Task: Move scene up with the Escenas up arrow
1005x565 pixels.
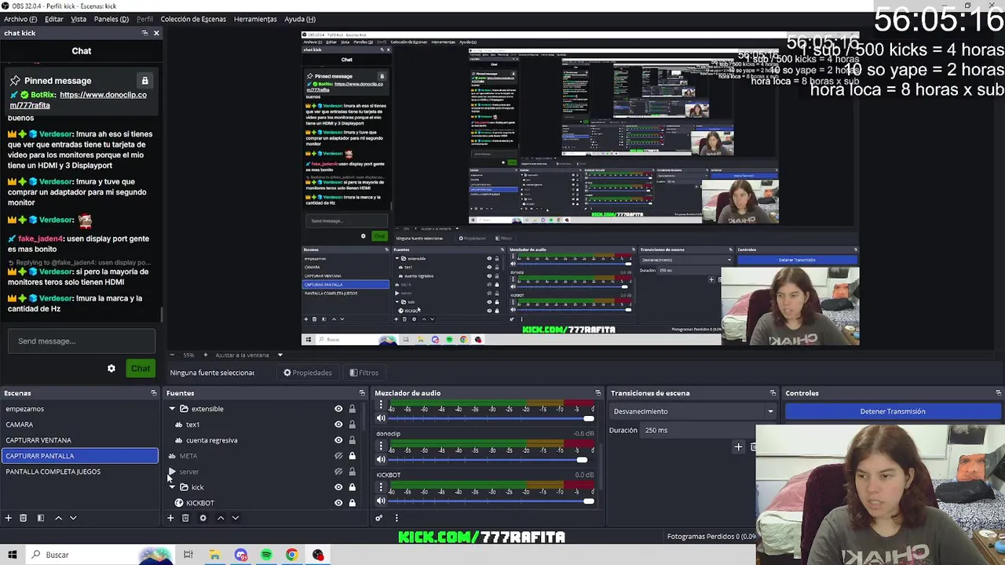Action: 58,518
